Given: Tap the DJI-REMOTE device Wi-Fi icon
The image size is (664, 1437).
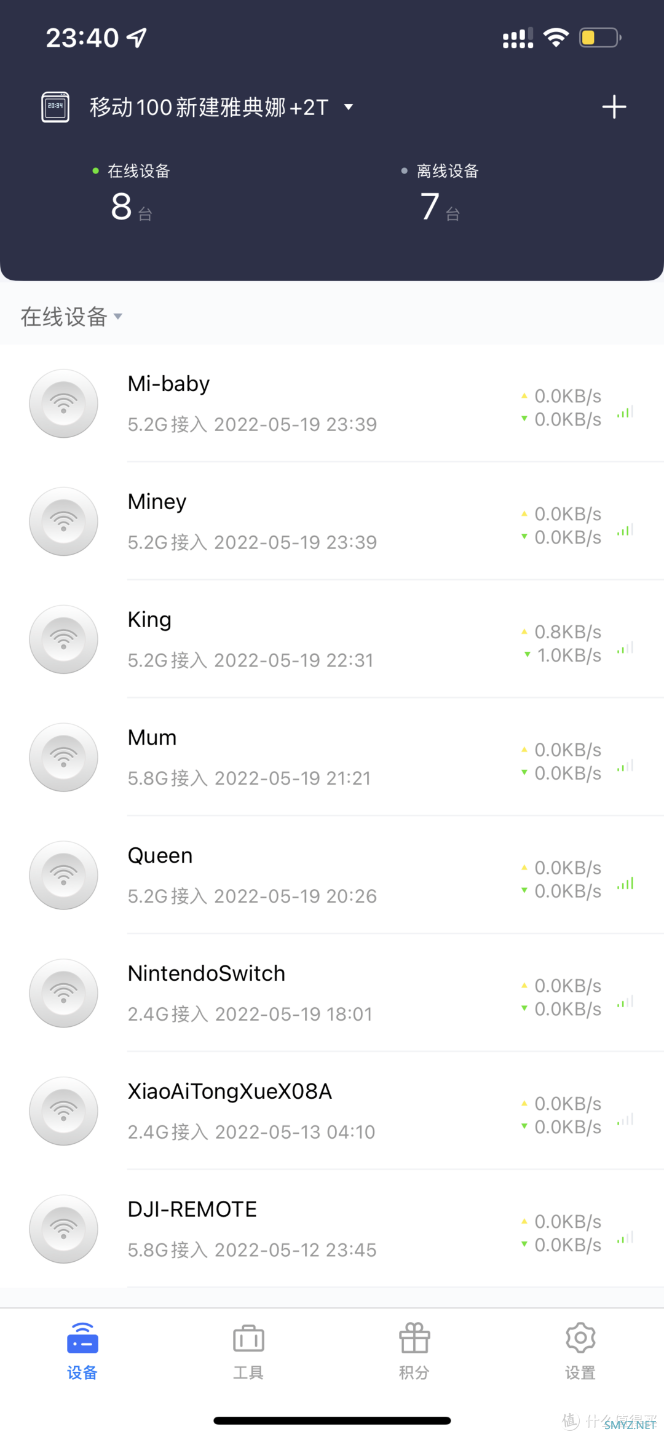Looking at the screenshot, I should 64,1229.
